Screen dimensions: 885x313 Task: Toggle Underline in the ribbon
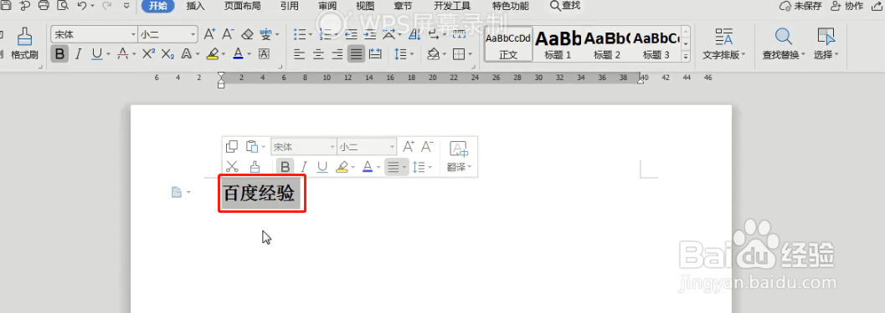(96, 54)
